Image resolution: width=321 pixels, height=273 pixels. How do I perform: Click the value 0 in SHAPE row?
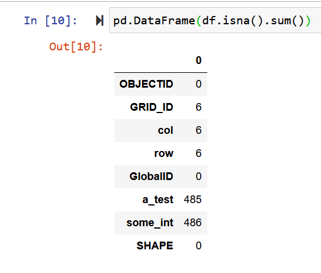pyautogui.click(x=198, y=246)
